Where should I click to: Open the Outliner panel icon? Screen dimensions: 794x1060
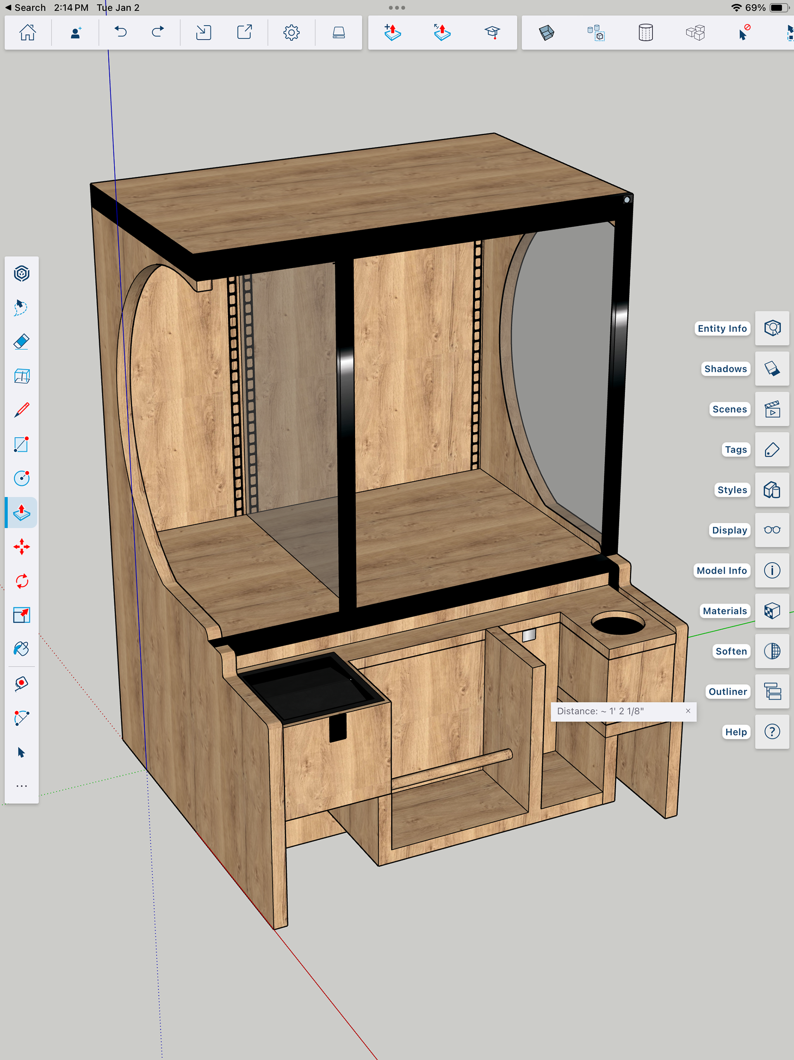(772, 691)
